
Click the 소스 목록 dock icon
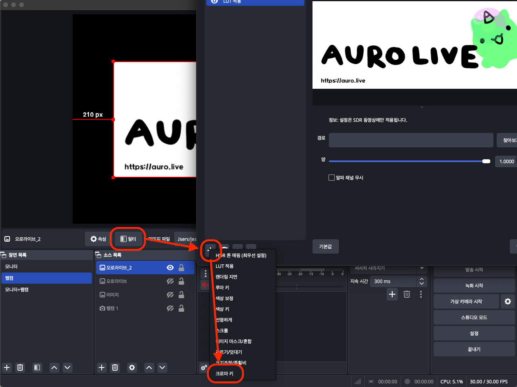tap(98, 255)
